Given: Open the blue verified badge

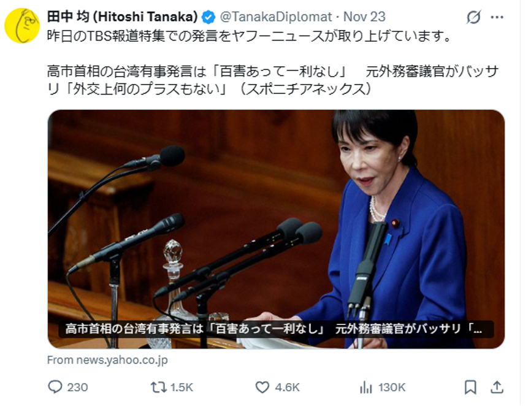Looking at the screenshot, I should pos(208,17).
